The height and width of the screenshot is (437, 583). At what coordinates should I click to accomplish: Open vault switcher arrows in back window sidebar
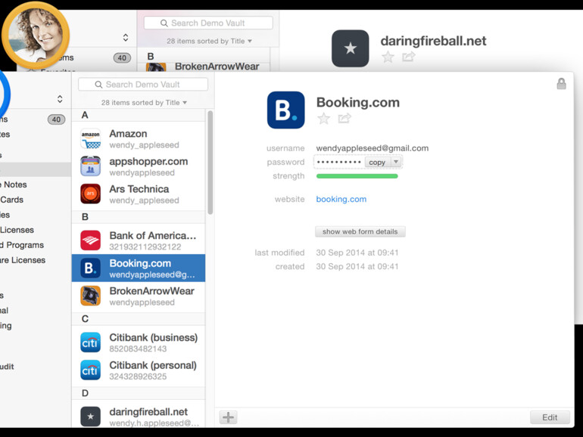[126, 38]
